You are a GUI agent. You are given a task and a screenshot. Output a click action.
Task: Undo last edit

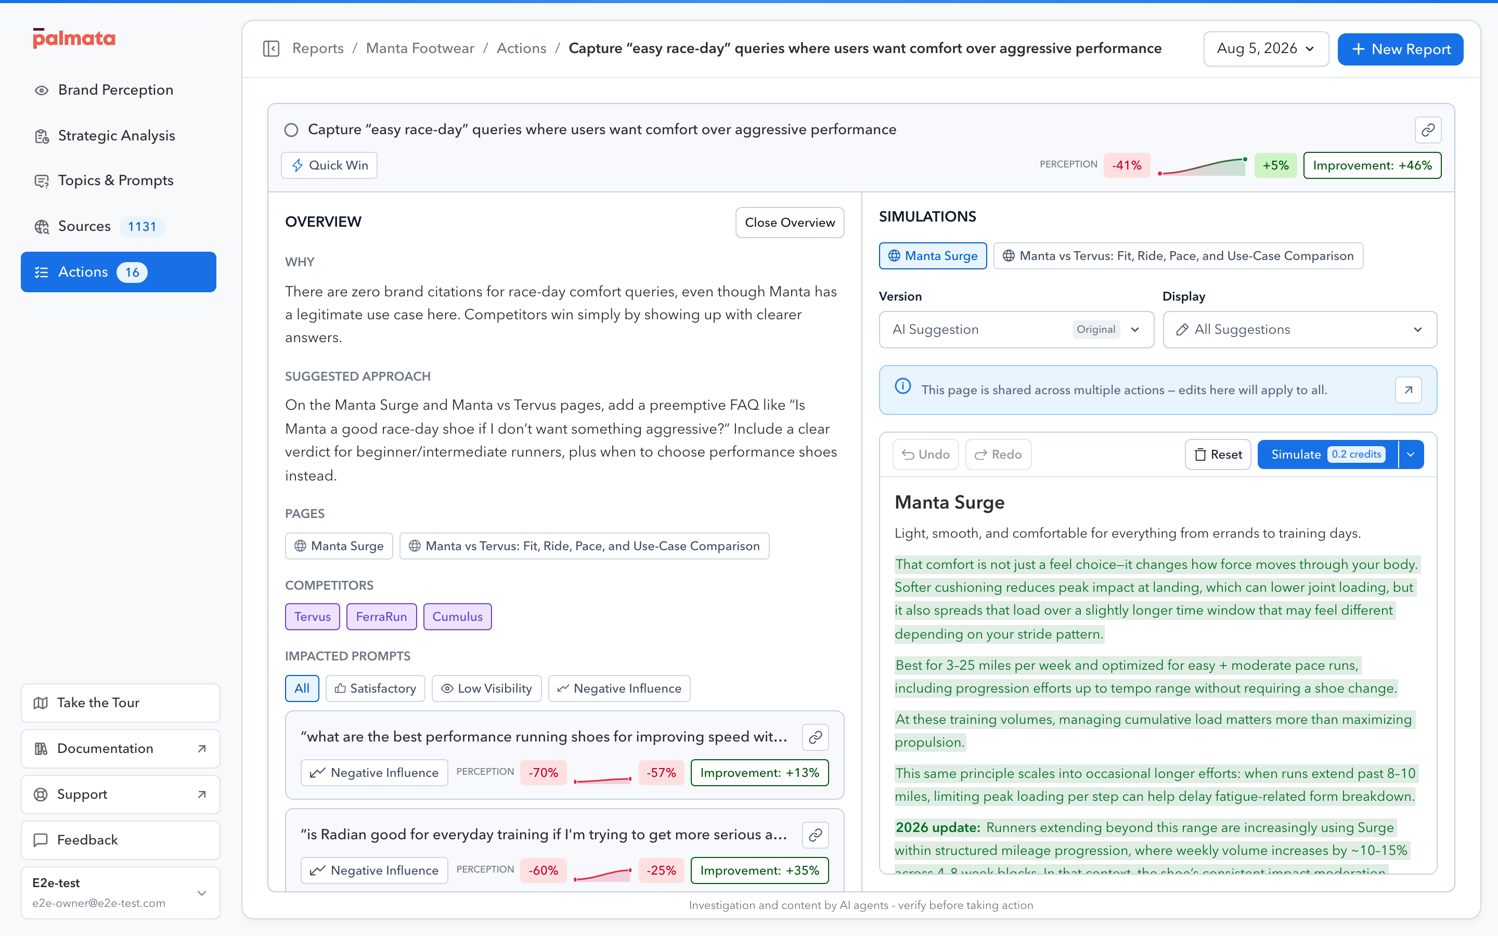point(925,454)
